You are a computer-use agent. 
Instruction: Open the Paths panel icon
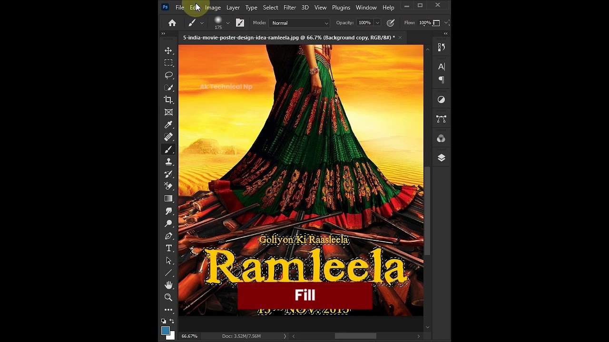441,119
